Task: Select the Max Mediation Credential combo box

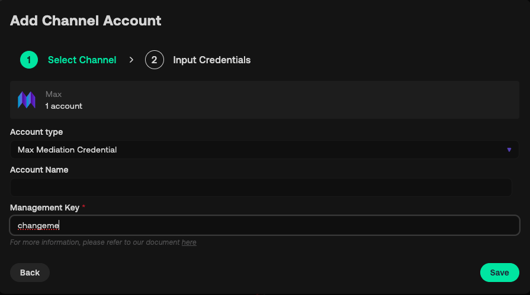Action: pos(265,150)
